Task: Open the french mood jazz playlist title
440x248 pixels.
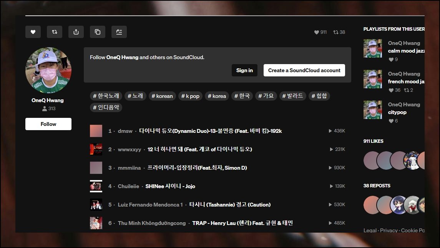Action: click(x=406, y=81)
